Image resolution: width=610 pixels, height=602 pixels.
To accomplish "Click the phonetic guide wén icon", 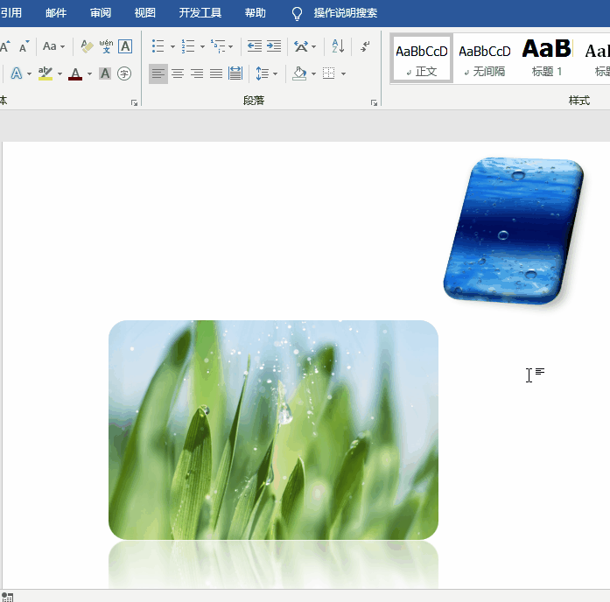I will 106,46.
